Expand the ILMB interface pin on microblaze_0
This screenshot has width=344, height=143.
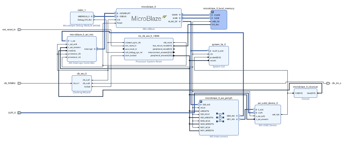(180, 18)
